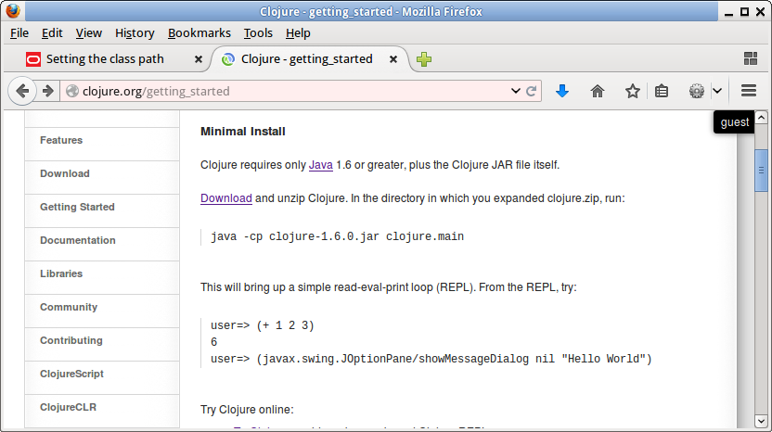The width and height of the screenshot is (772, 432).
Task: Follow the Java link
Action: point(320,165)
